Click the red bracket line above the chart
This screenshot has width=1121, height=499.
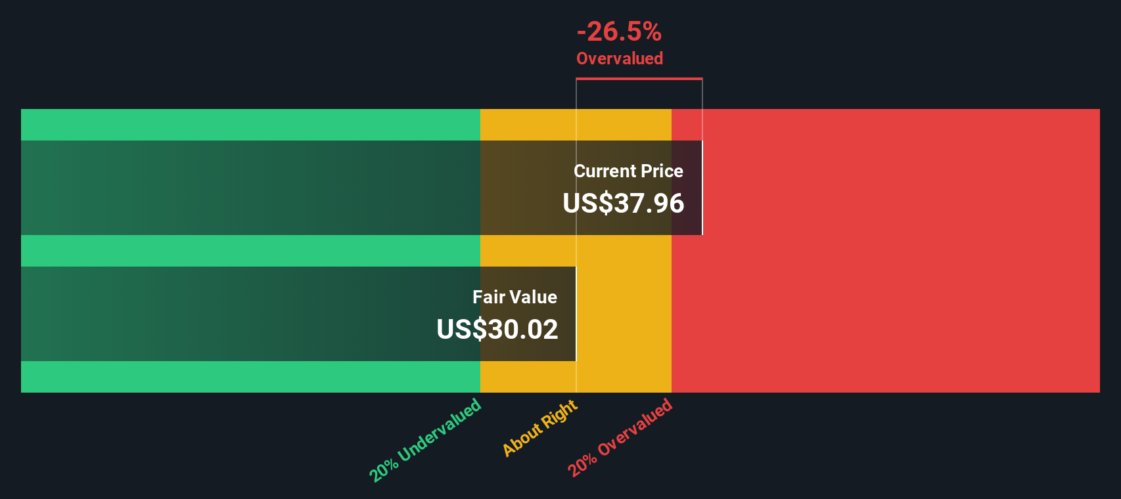pyautogui.click(x=639, y=79)
